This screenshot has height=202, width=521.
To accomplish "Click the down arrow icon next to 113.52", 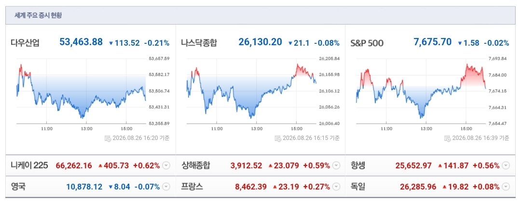I will click(111, 43).
